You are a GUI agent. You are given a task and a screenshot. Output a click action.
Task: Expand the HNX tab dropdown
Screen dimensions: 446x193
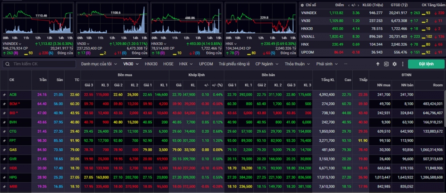tap(191, 64)
